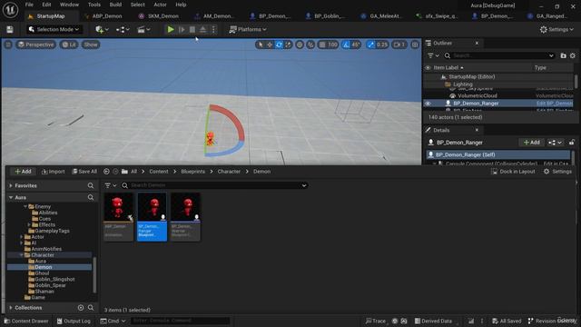Click the Outliner search field
Image resolution: width=581 pixels, height=327 pixels.
click(x=499, y=55)
